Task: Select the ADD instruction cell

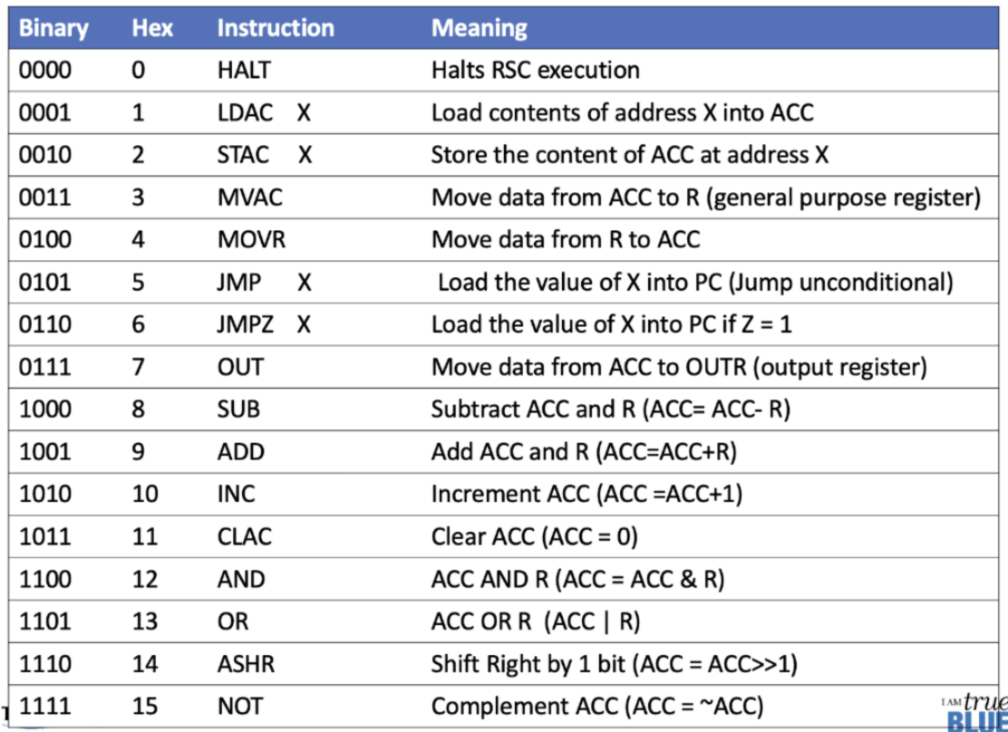Action: point(240,452)
